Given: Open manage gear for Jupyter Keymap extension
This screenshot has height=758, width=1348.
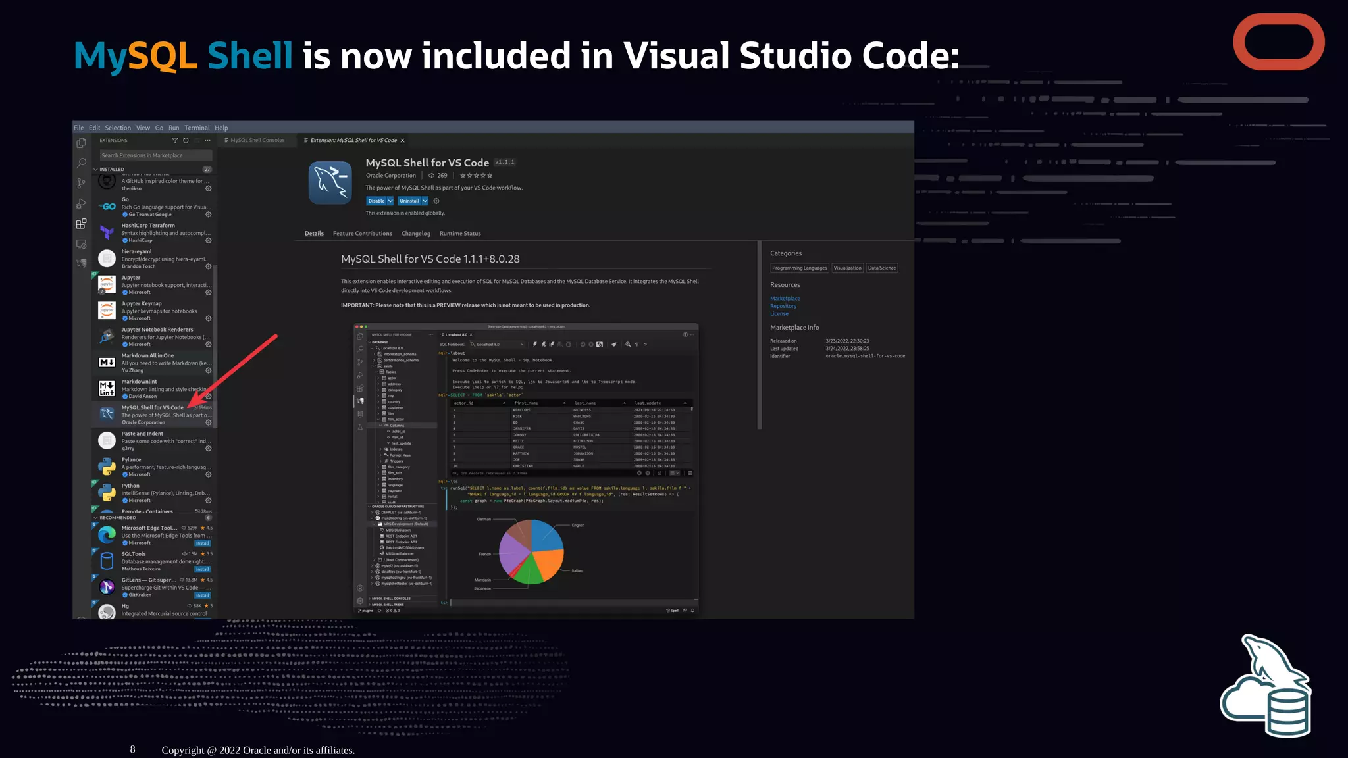Looking at the screenshot, I should (x=209, y=318).
